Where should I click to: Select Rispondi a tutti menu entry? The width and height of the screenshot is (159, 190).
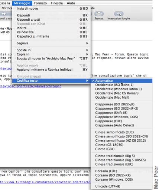coord(51,20)
